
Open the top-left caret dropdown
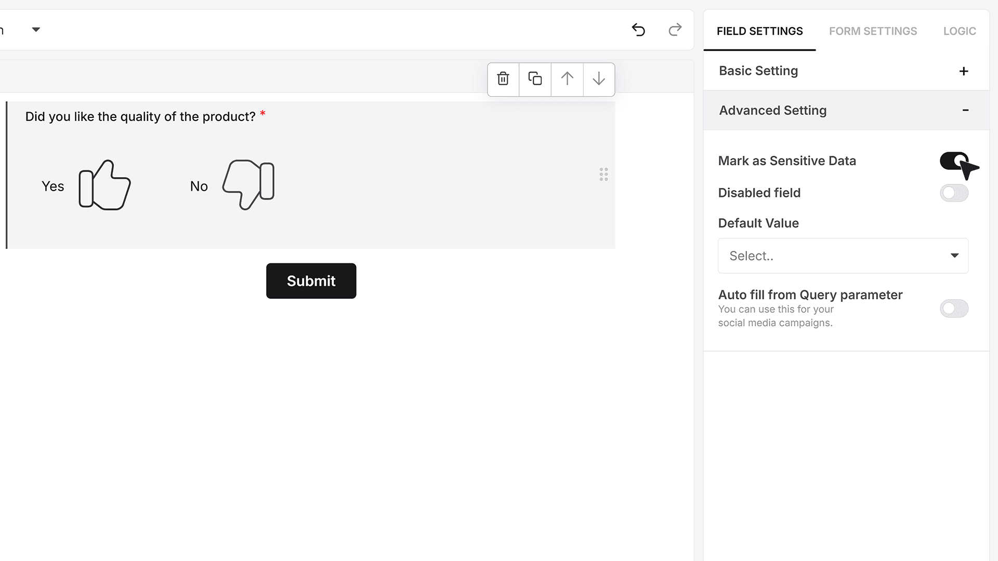click(36, 30)
